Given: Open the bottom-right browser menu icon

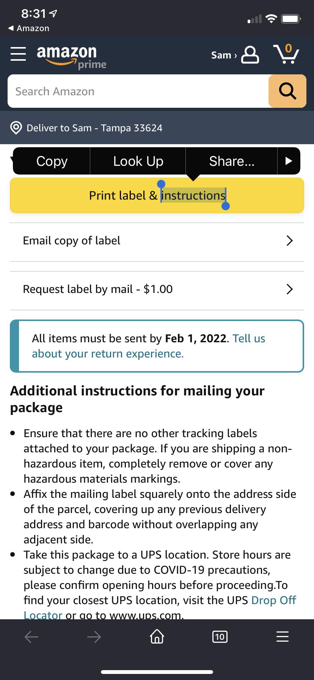Looking at the screenshot, I should pos(282,637).
